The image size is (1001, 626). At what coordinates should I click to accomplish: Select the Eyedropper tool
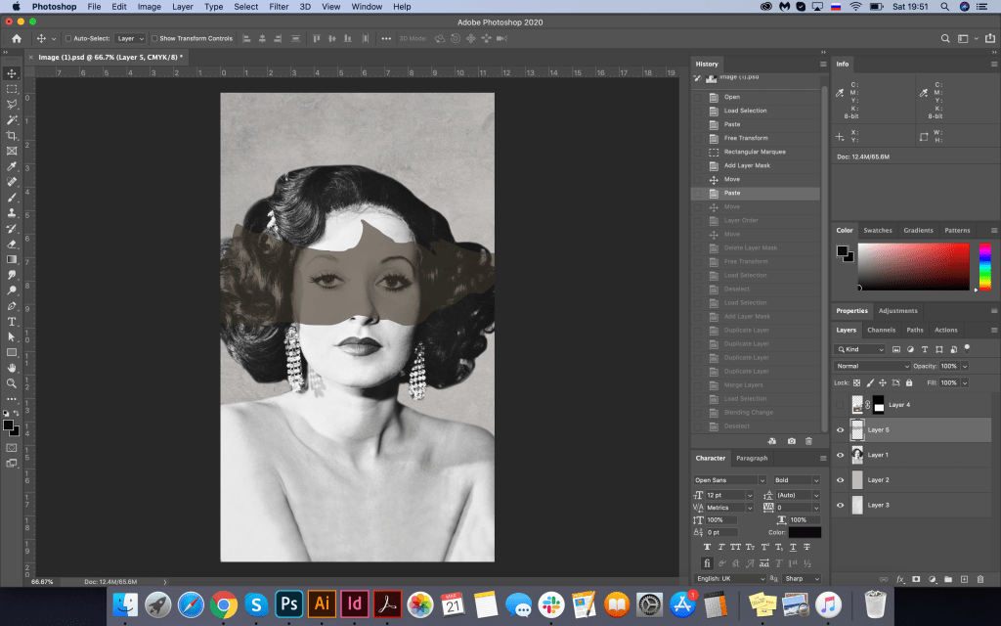point(12,166)
